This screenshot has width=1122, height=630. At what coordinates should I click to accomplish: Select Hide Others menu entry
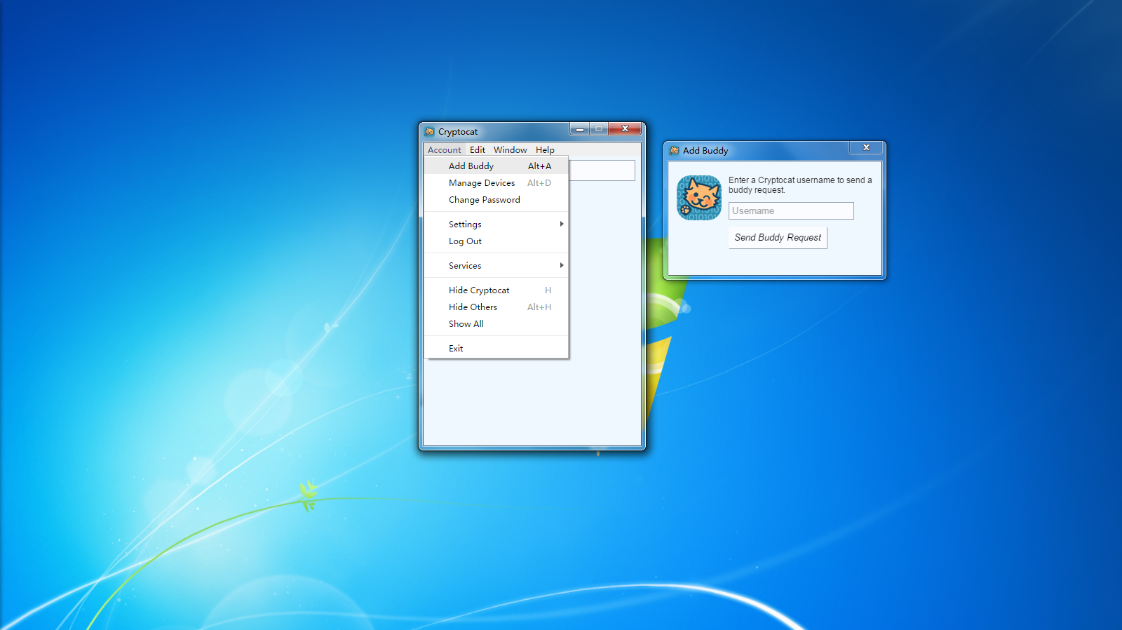[496, 307]
